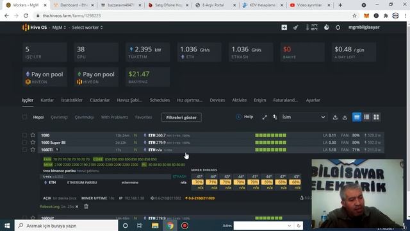Open the rocket flight sheet icon

pyautogui.click(x=296, y=27)
